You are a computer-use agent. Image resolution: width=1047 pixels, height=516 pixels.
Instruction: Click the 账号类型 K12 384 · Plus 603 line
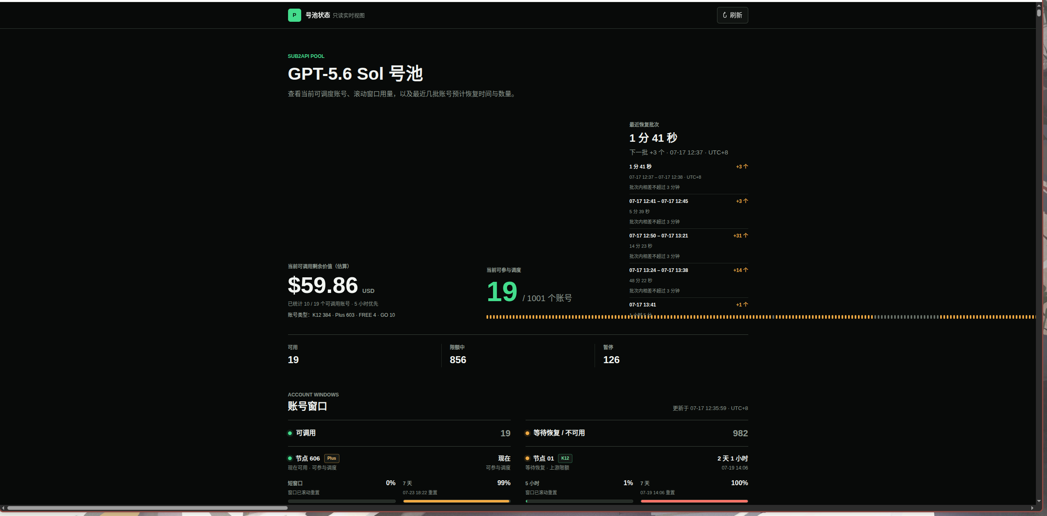coord(341,315)
